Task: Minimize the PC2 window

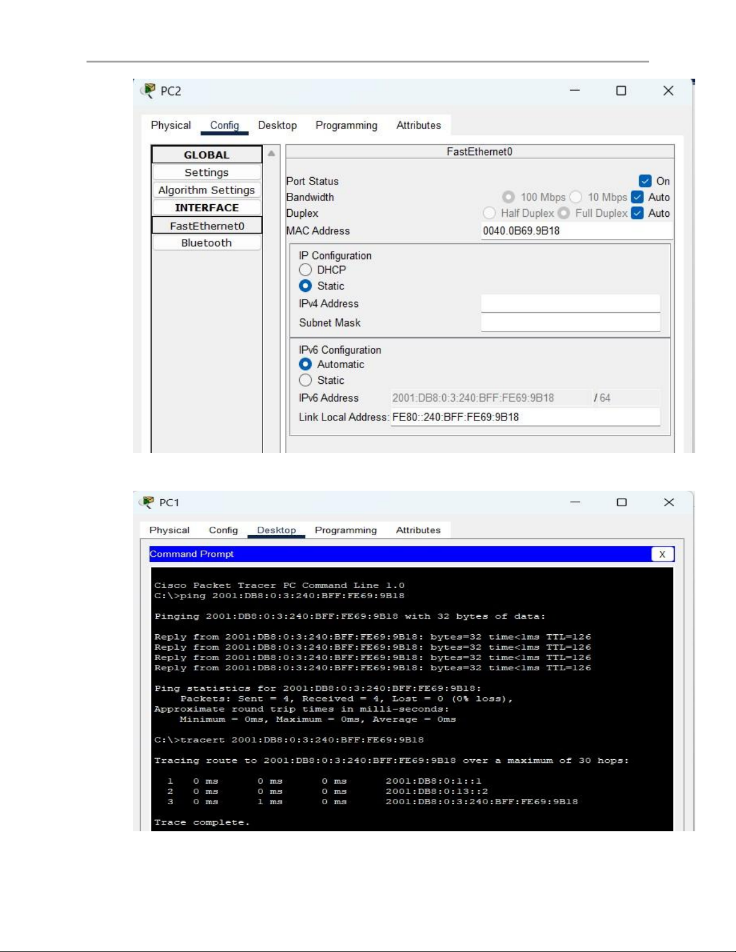Action: point(575,90)
